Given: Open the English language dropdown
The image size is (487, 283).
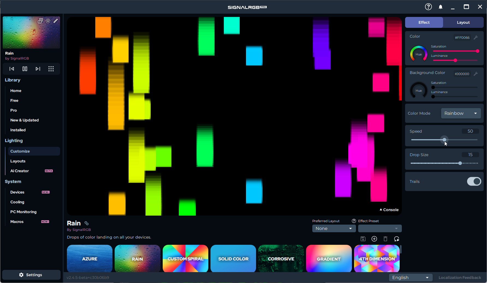Looking at the screenshot, I should tap(411, 278).
